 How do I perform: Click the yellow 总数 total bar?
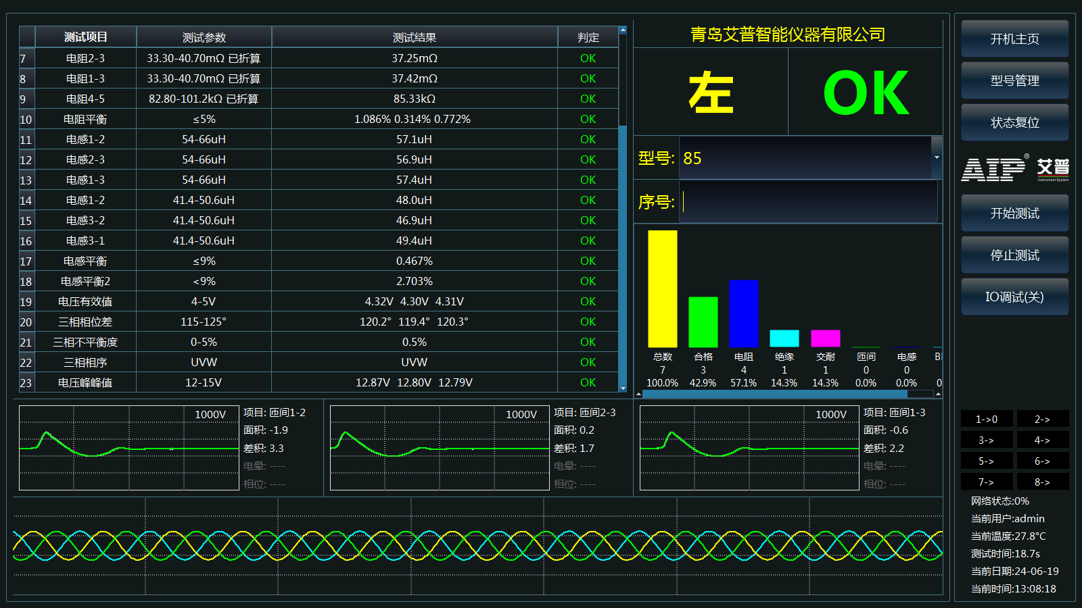(662, 289)
